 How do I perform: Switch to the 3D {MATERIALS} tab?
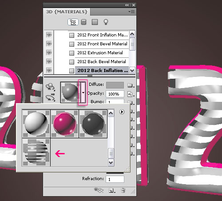67,12
